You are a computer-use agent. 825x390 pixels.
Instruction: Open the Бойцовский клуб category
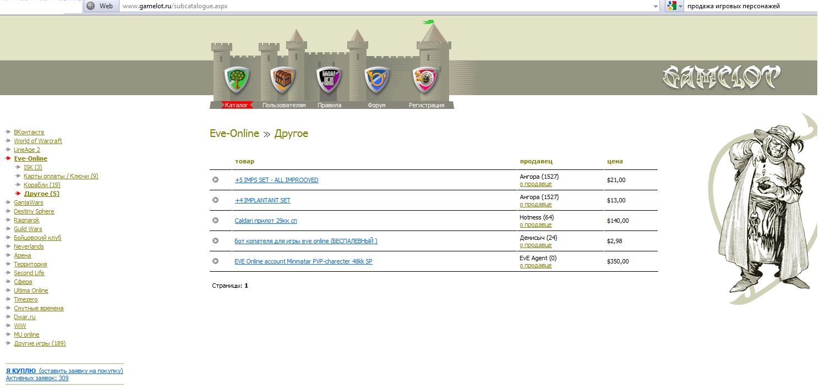tap(37, 238)
